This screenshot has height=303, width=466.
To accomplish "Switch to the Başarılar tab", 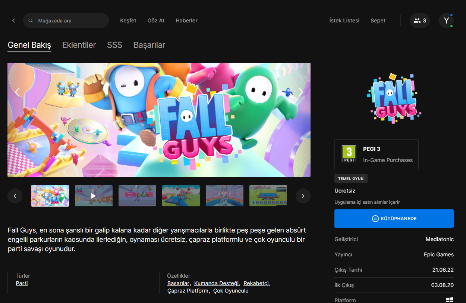I will (x=149, y=45).
